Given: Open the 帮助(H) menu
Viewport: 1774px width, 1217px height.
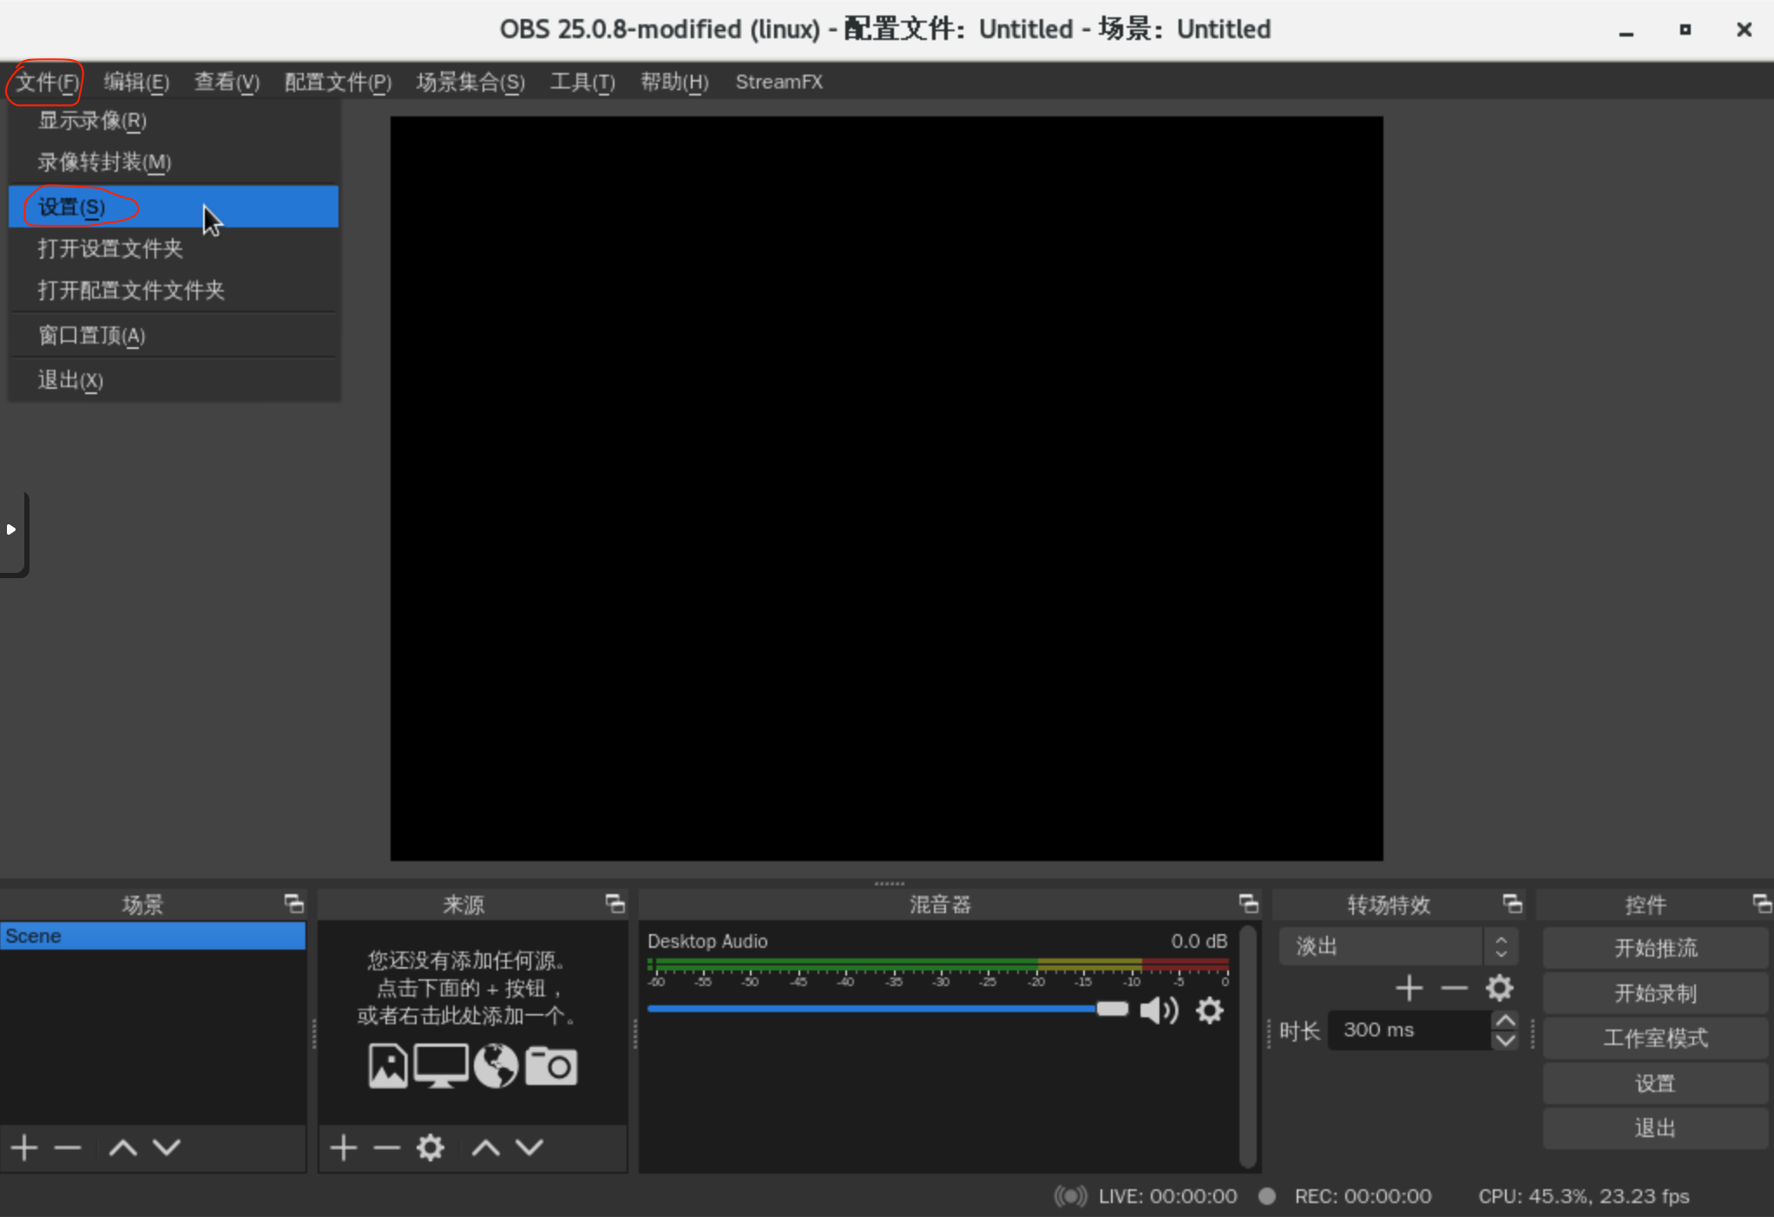Looking at the screenshot, I should (674, 82).
